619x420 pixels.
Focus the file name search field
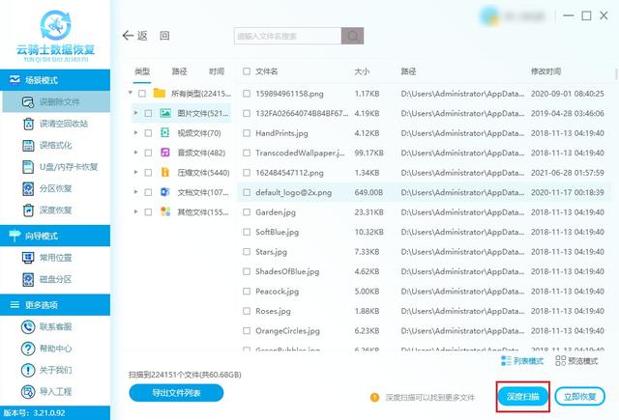pos(287,36)
